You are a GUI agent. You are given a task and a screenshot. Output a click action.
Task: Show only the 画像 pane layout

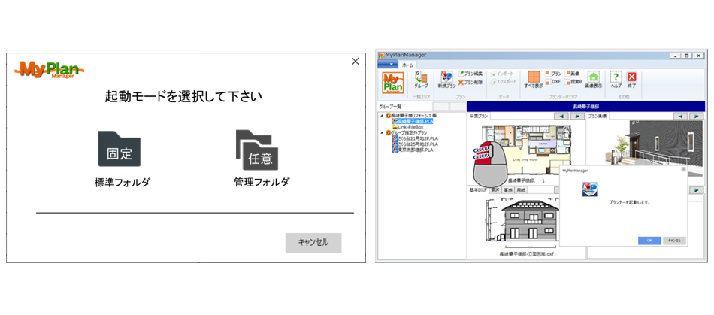click(x=572, y=73)
